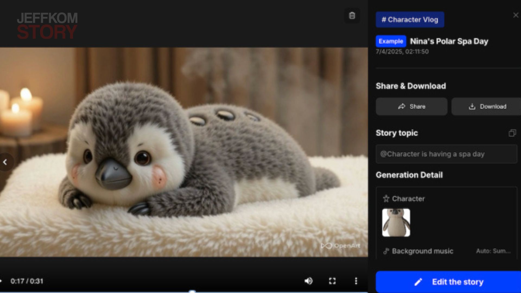This screenshot has height=293, width=521.
Task: Select the Character Vlog tag
Action: tap(410, 19)
